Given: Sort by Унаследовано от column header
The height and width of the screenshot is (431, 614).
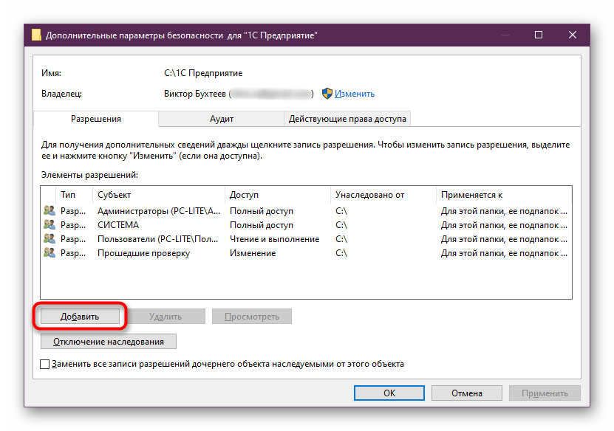Looking at the screenshot, I should pos(383,195).
